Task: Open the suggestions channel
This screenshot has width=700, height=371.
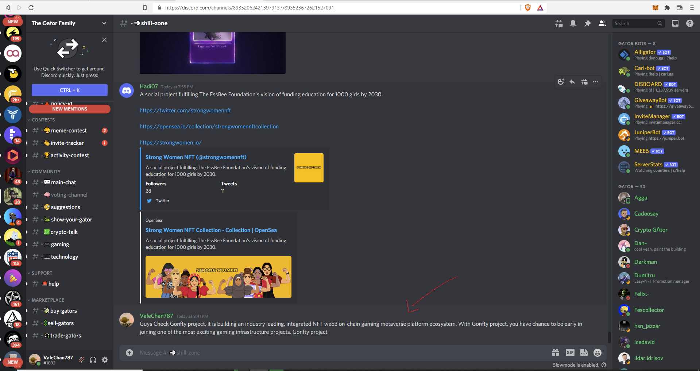Action: (70, 207)
